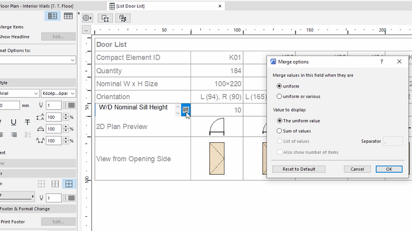Viewport: 412px width, 231px height.
Task: Click the '2D Plan Preview' row header
Action: [142, 127]
